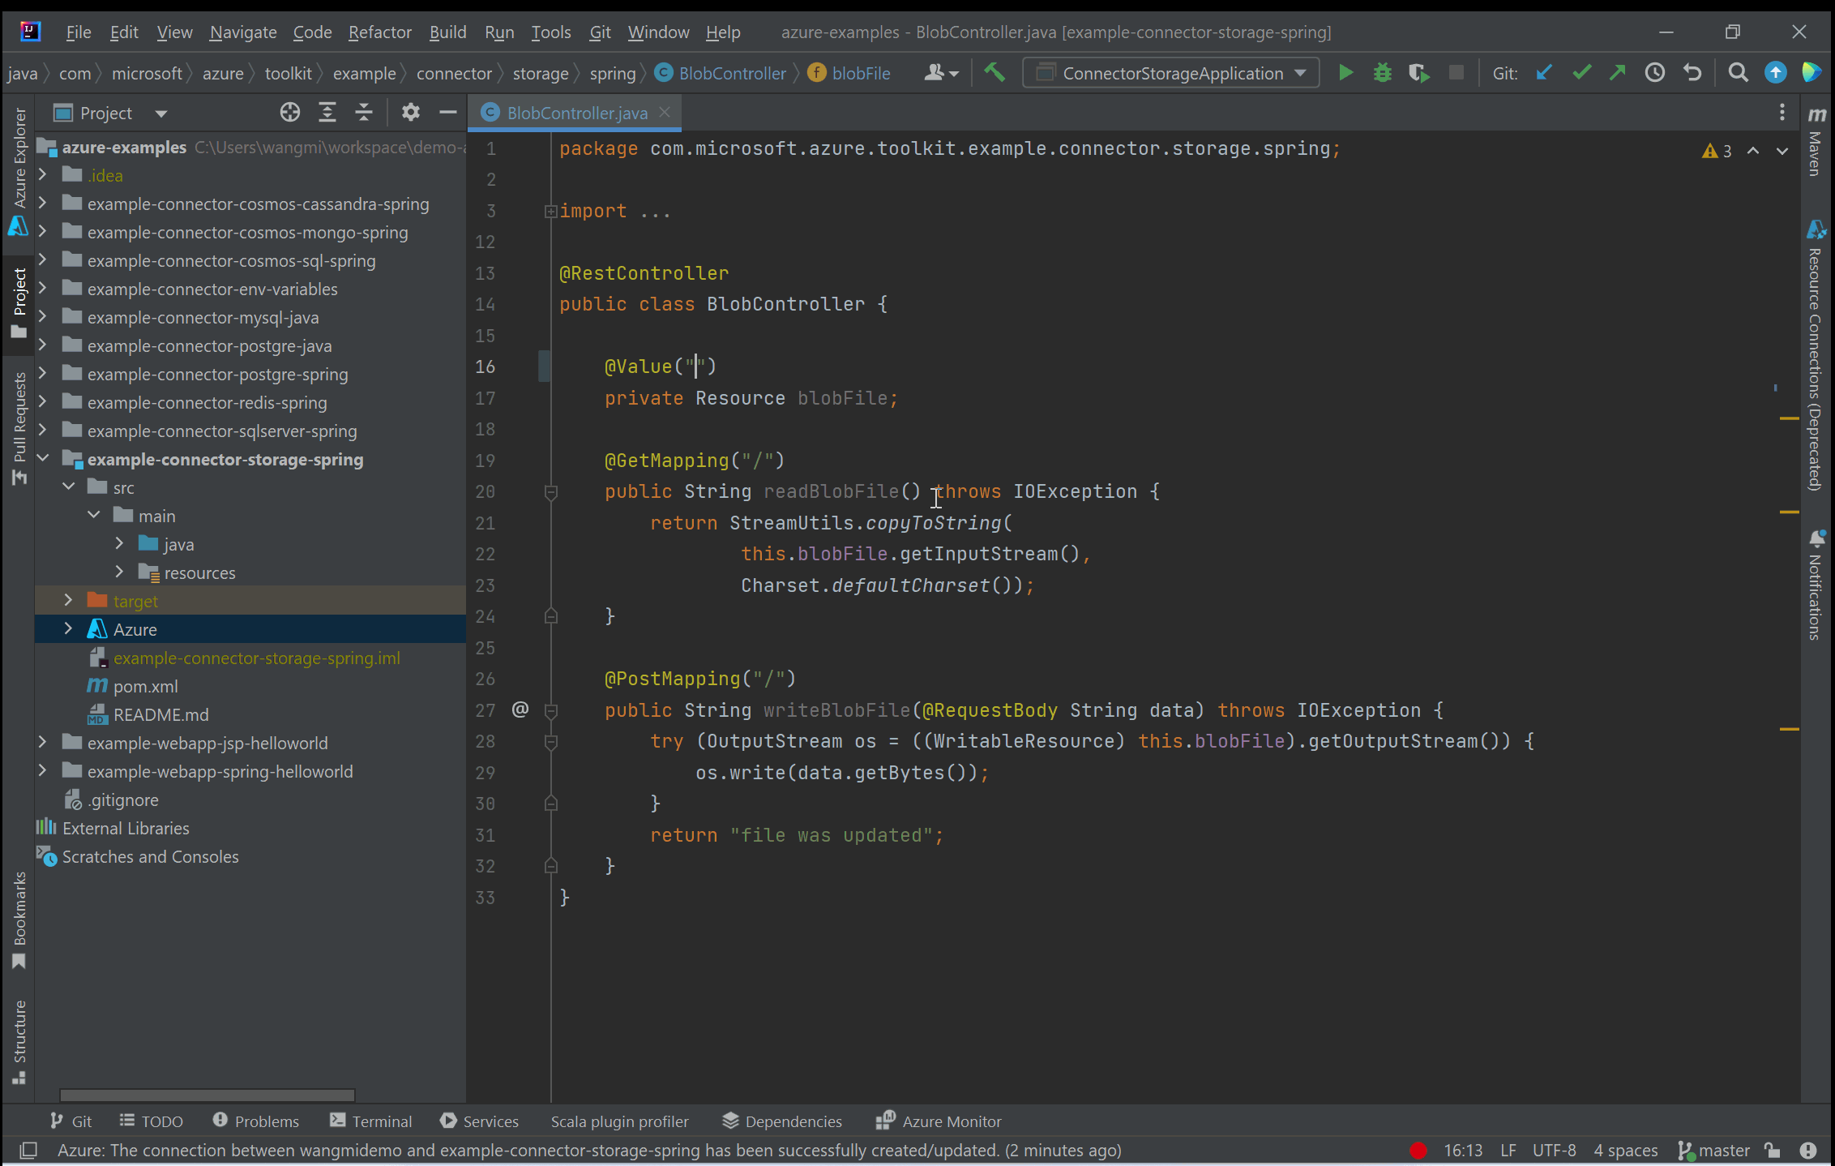Go to previous highlighted error arrow
The image size is (1835, 1166).
(1753, 151)
